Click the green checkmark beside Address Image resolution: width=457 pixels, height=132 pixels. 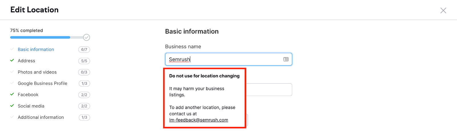click(12, 60)
